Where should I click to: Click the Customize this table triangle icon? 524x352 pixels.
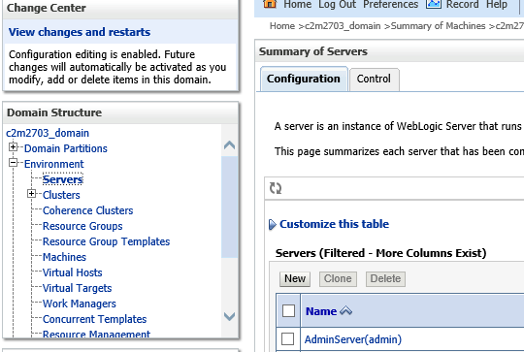[x=273, y=224]
